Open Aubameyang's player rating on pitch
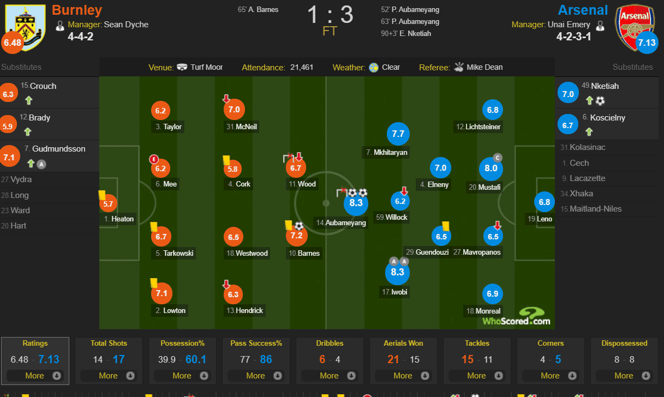Image resolution: width=664 pixels, height=397 pixels. 356,203
